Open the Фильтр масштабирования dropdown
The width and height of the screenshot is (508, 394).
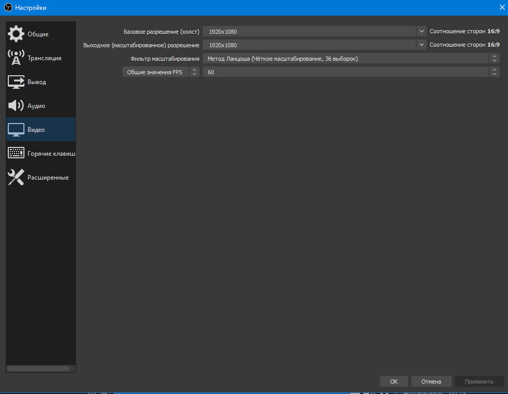click(x=350, y=59)
